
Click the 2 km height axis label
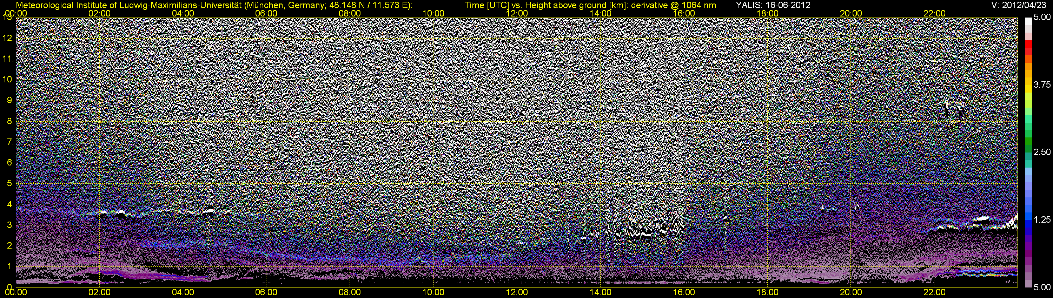tap(10, 246)
